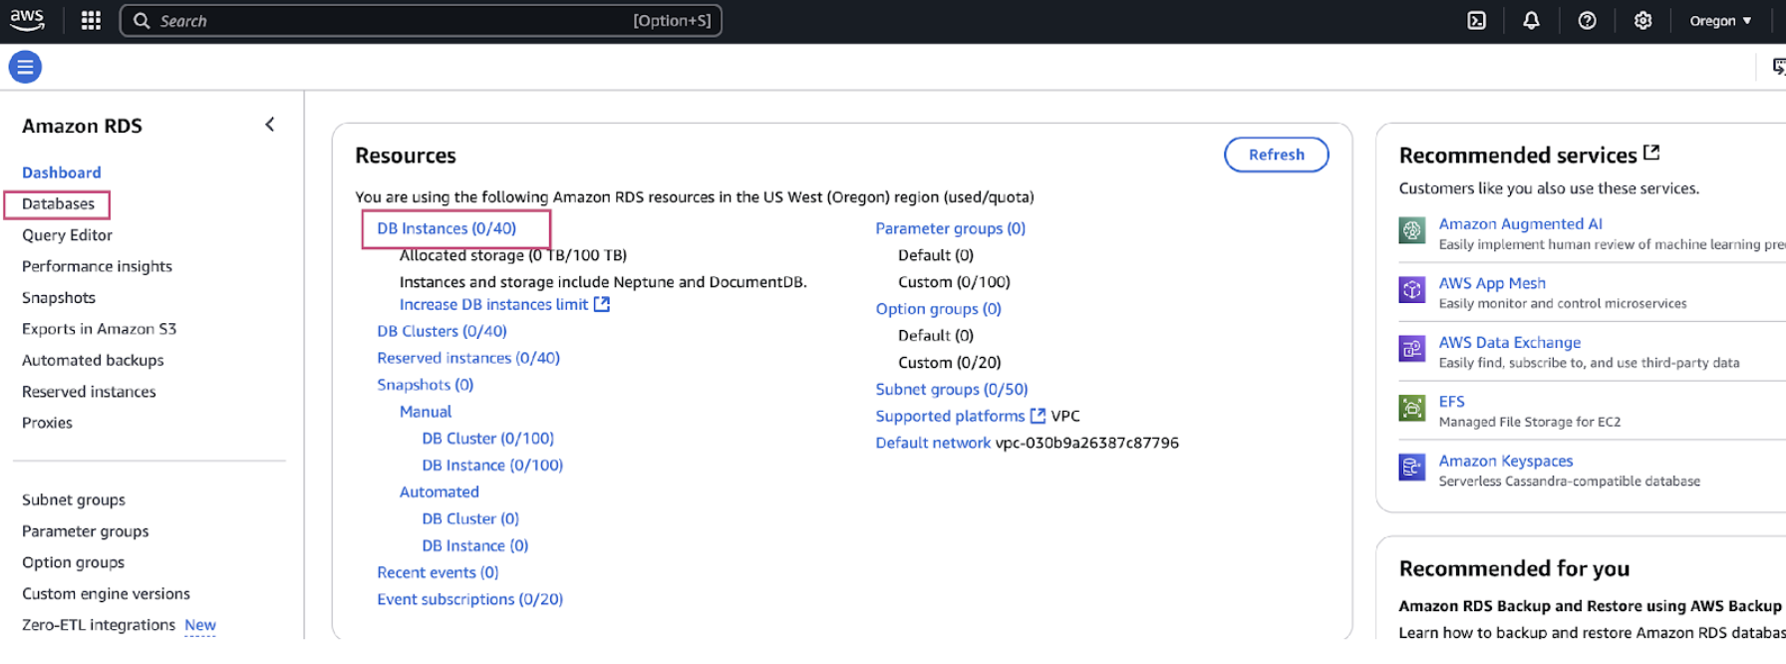
Task: Open manual DB Cluster (0/100) link
Action: click(x=487, y=439)
